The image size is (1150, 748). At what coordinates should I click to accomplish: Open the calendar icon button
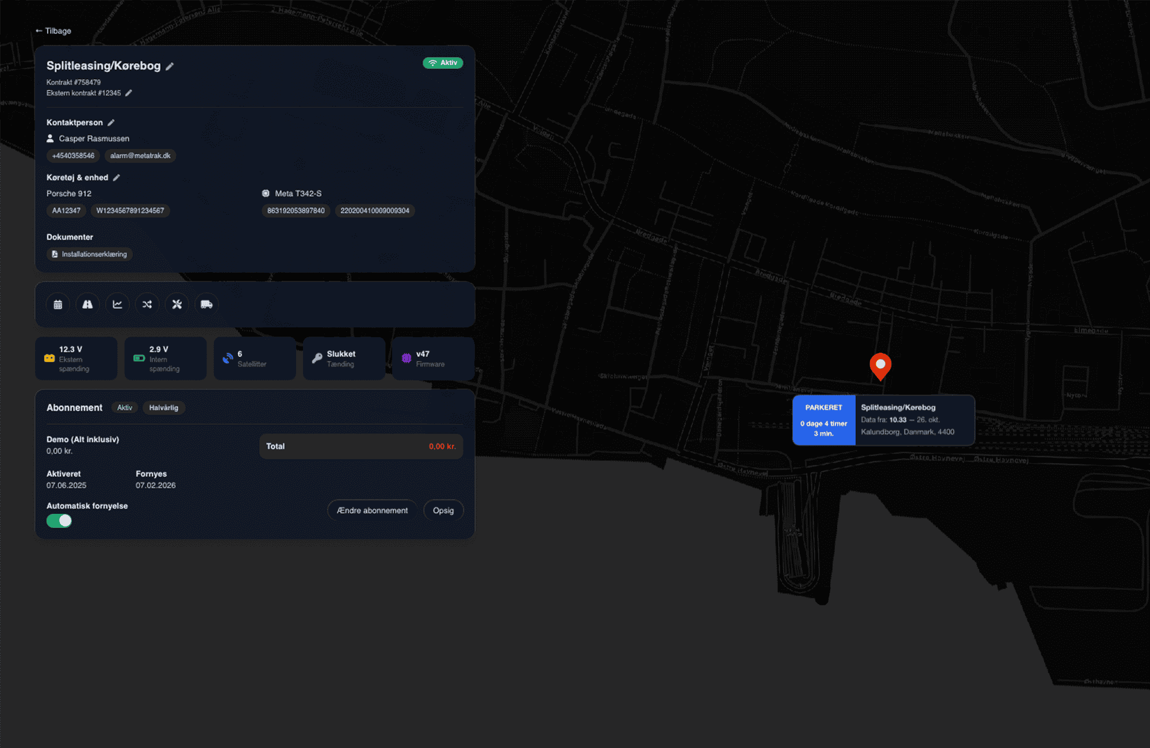coord(58,304)
